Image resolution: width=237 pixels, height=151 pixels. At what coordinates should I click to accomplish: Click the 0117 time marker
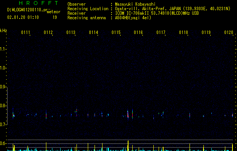(x=161, y=32)
